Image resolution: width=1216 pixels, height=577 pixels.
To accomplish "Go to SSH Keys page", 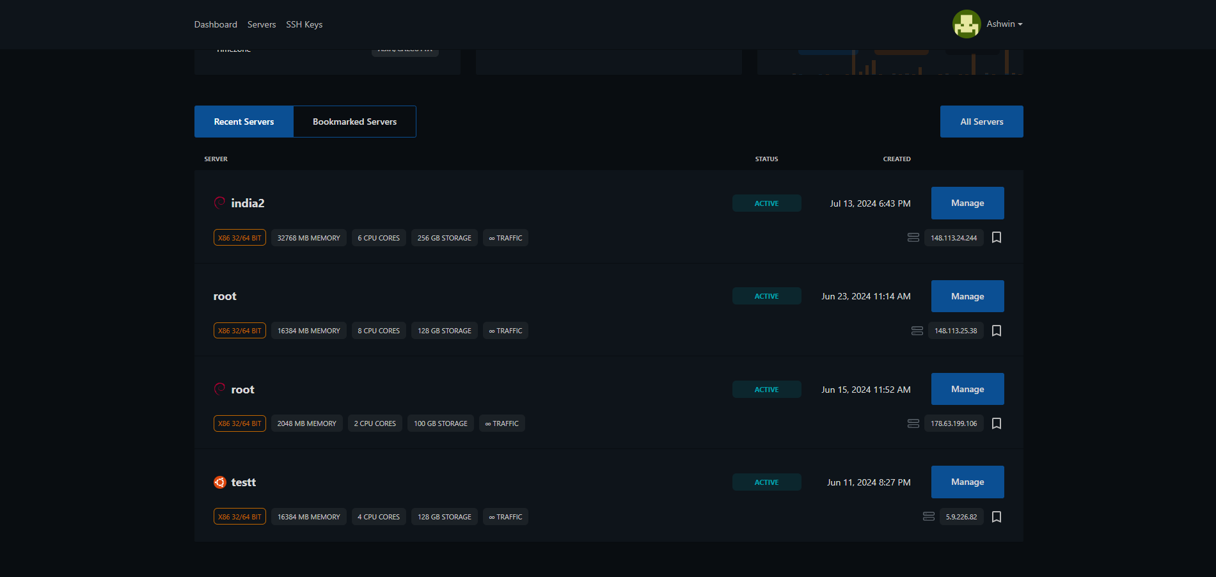I will 304,24.
